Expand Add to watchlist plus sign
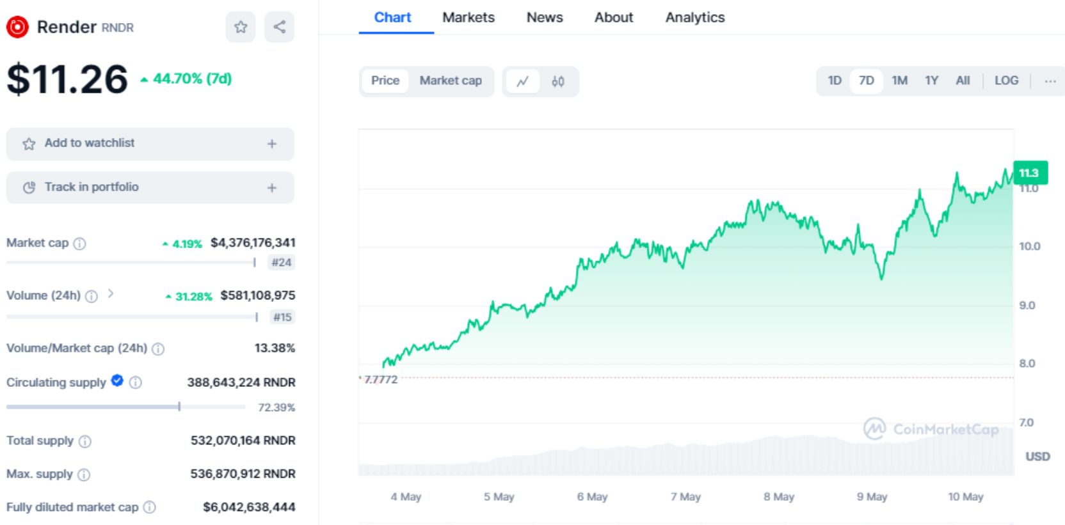Image resolution: width=1065 pixels, height=525 pixels. click(x=272, y=144)
